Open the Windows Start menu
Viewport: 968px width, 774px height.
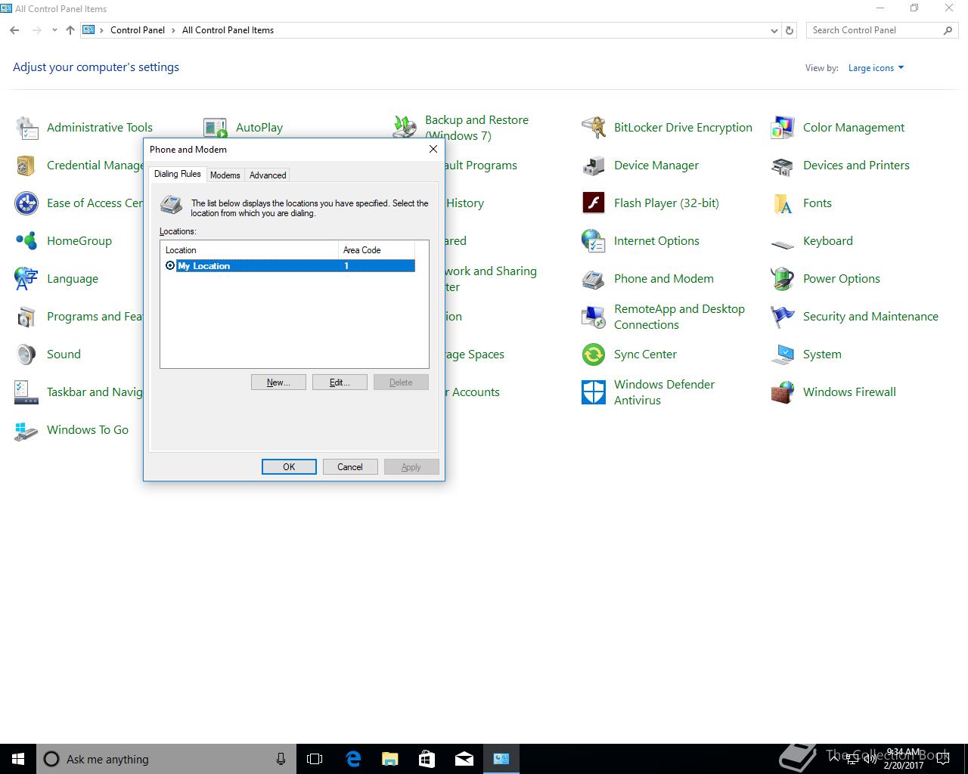coord(18,759)
